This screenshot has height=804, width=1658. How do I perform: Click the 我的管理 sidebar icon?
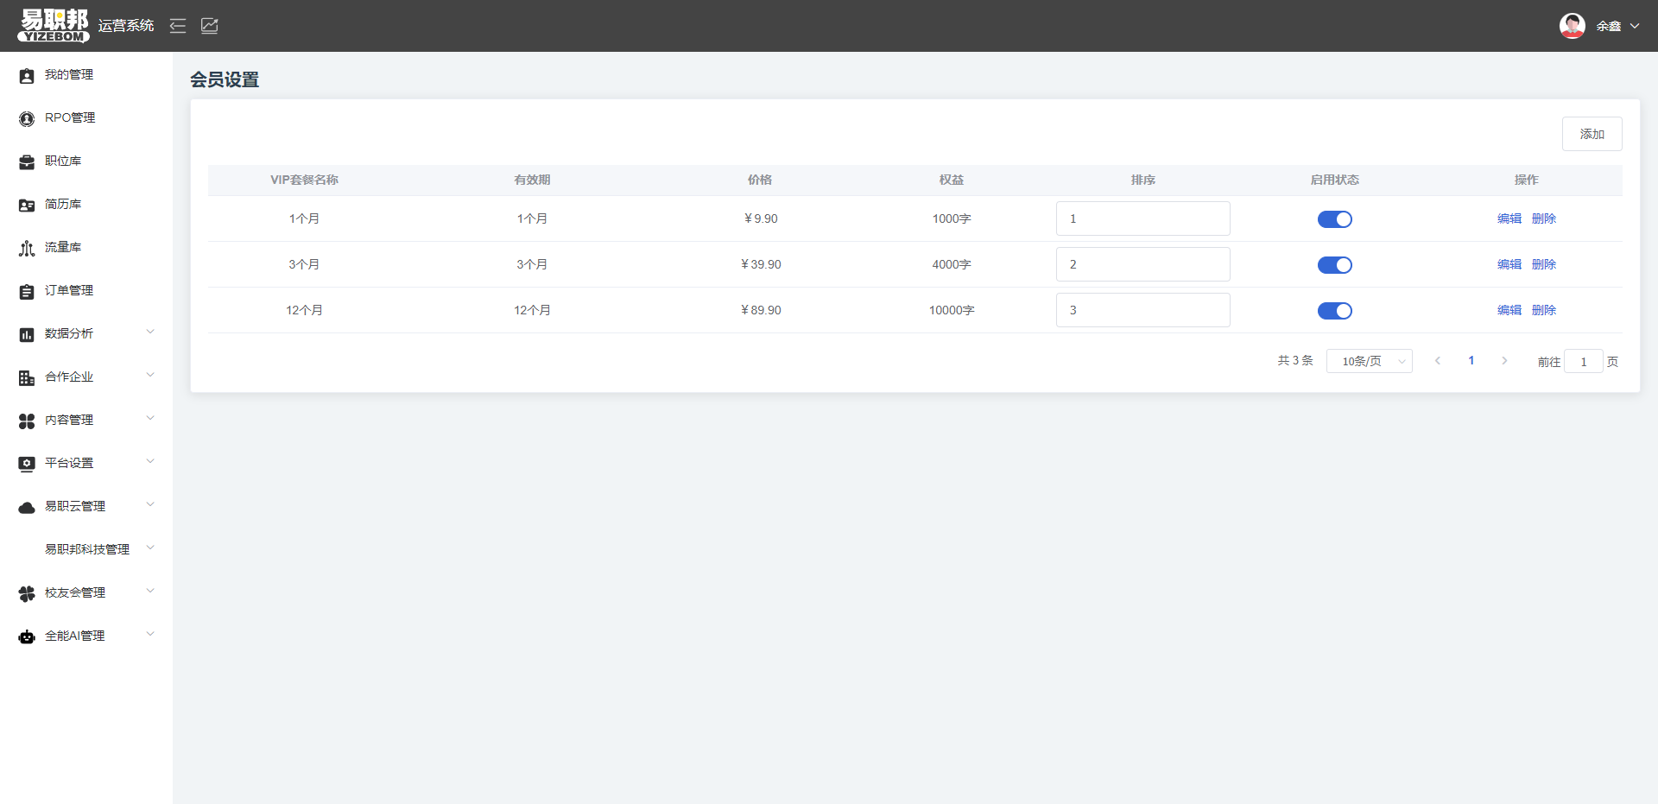click(x=27, y=76)
